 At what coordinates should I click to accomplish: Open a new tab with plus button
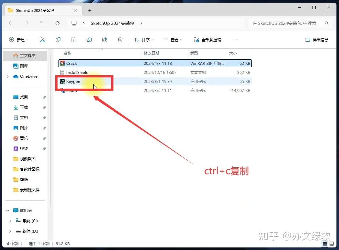tap(90, 10)
